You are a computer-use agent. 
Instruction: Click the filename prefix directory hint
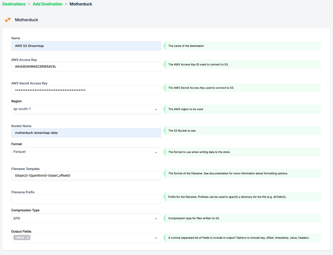tap(227, 197)
